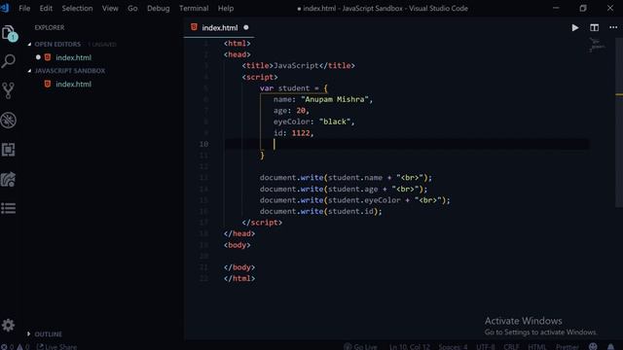This screenshot has width=623, height=350.
Task: Click Ln 10, Col 12 cursor position
Action: 409,347
